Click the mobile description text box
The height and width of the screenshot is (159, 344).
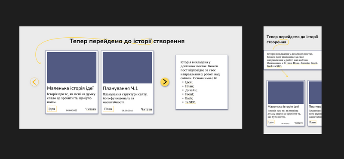point(292,60)
